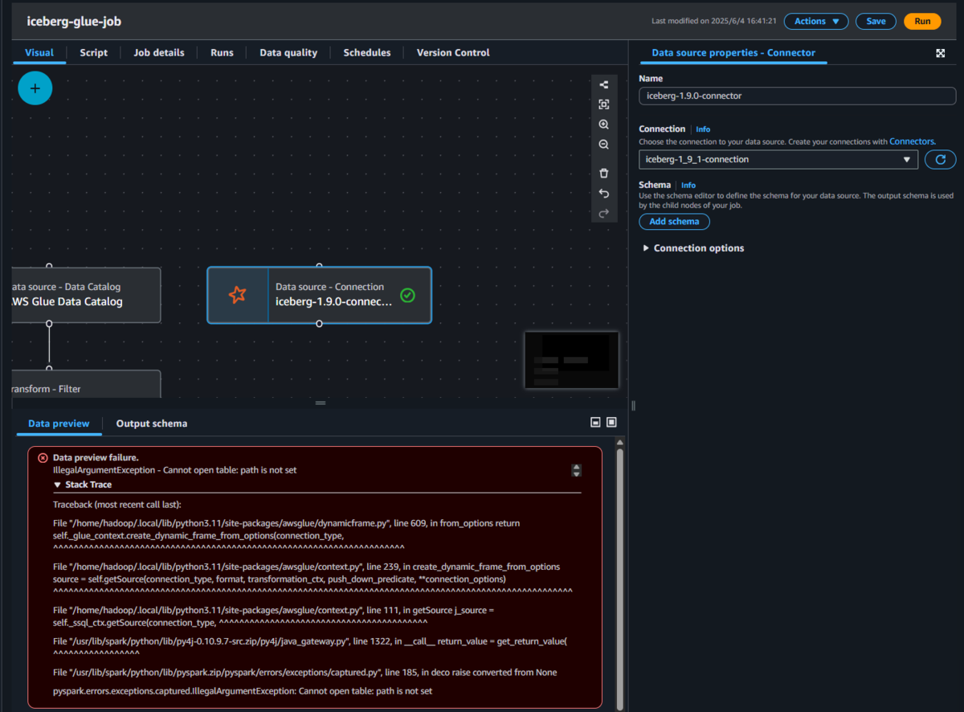The height and width of the screenshot is (712, 964).
Task: Open the Data quality tab
Action: click(x=288, y=52)
